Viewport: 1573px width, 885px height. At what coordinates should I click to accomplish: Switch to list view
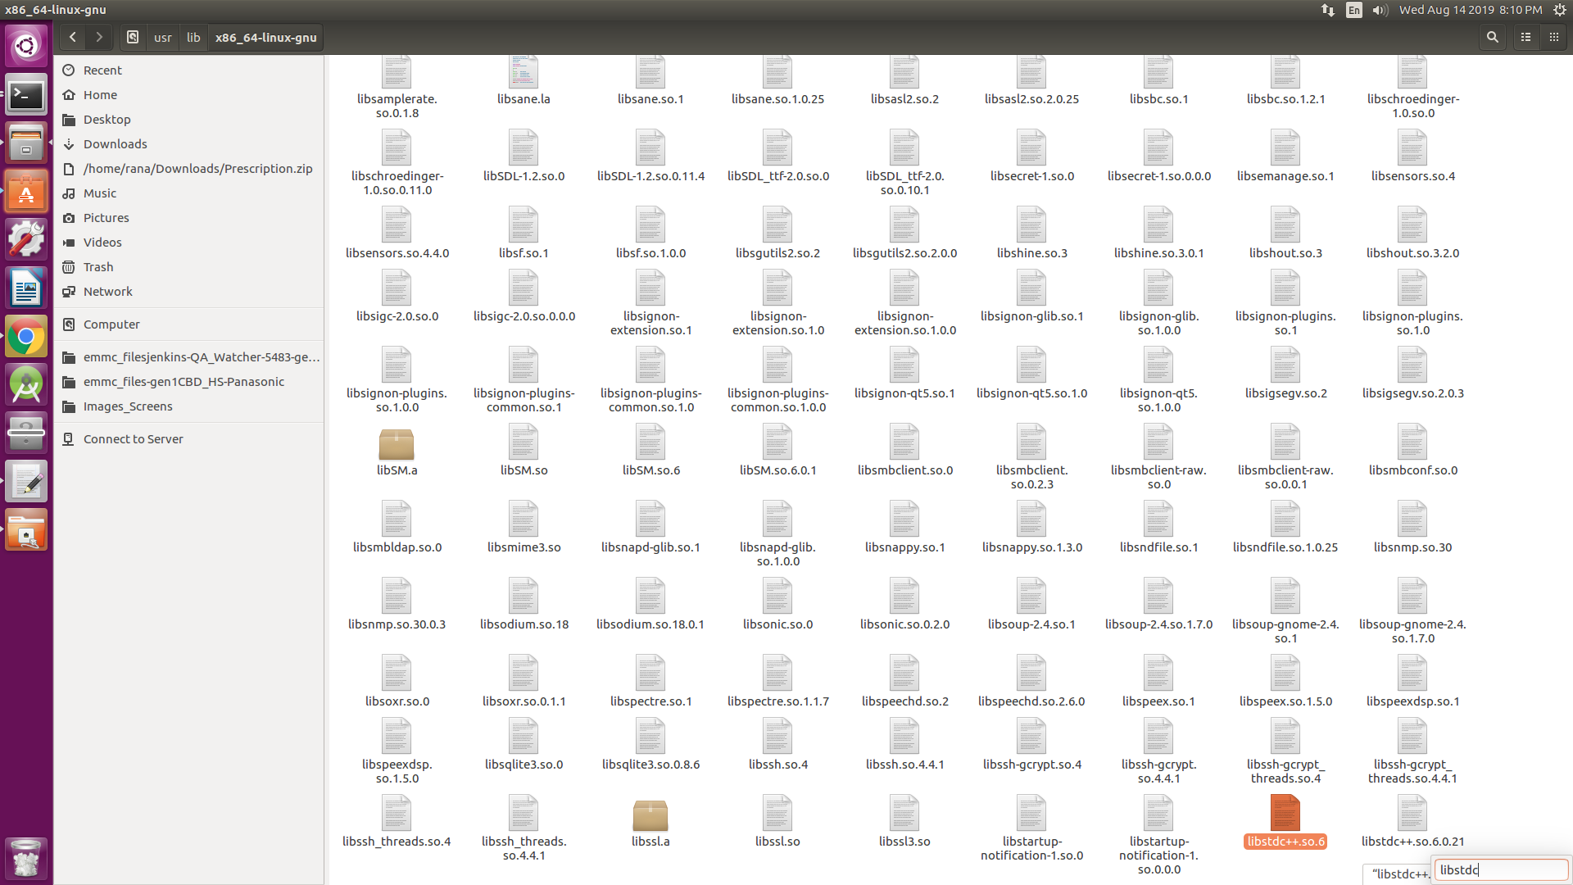coord(1525,37)
